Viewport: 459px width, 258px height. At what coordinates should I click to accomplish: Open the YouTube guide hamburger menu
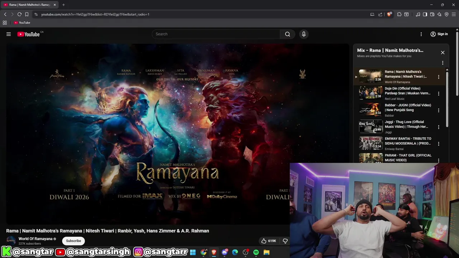(9, 34)
